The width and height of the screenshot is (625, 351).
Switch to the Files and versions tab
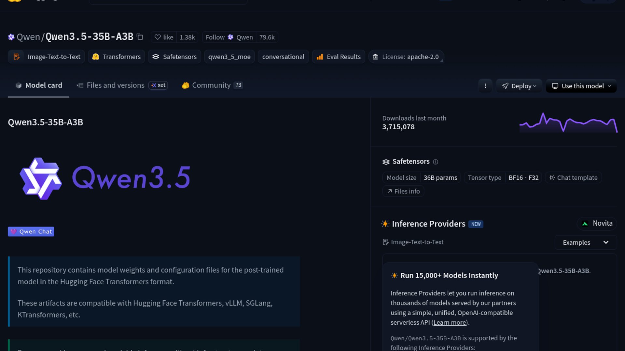pos(115,85)
